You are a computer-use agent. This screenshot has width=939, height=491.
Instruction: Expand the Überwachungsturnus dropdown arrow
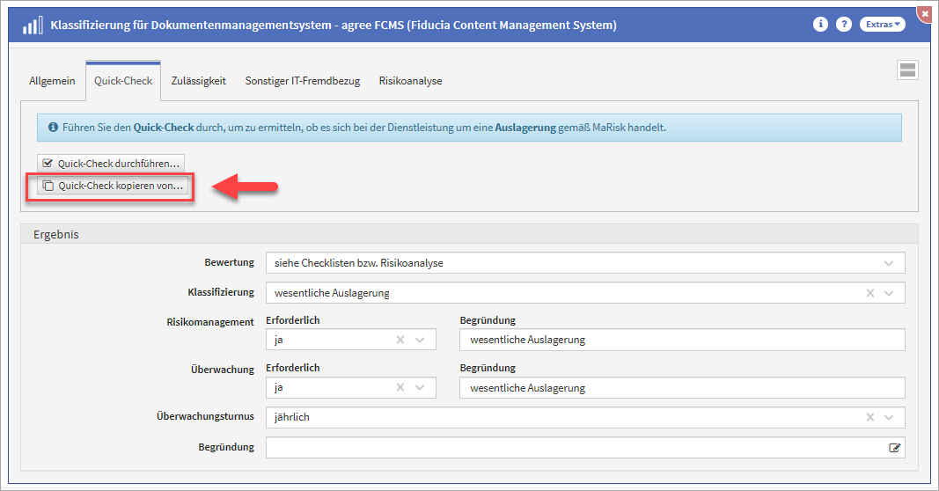pos(889,418)
